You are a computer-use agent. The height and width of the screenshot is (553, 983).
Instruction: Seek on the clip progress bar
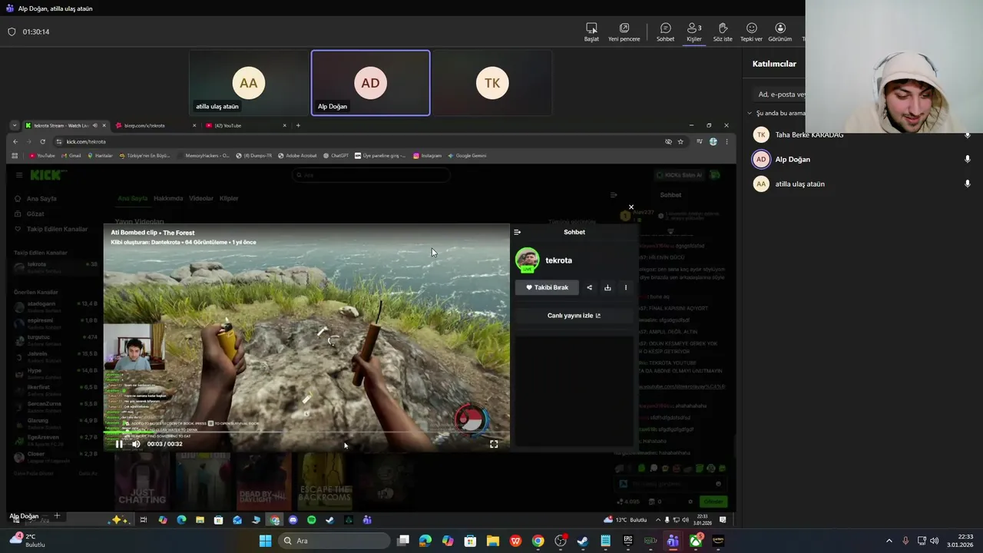pyautogui.click(x=306, y=432)
